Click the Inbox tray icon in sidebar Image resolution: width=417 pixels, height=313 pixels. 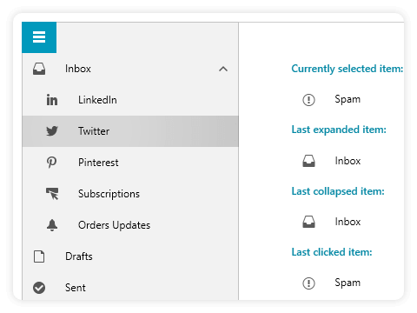pos(39,69)
